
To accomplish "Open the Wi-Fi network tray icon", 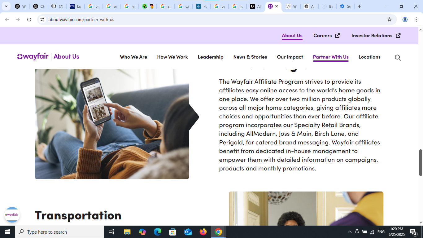I will 372,232.
